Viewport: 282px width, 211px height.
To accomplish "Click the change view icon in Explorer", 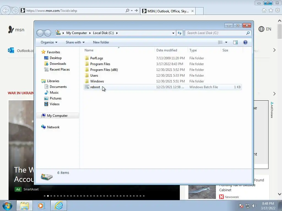I will [220, 42].
